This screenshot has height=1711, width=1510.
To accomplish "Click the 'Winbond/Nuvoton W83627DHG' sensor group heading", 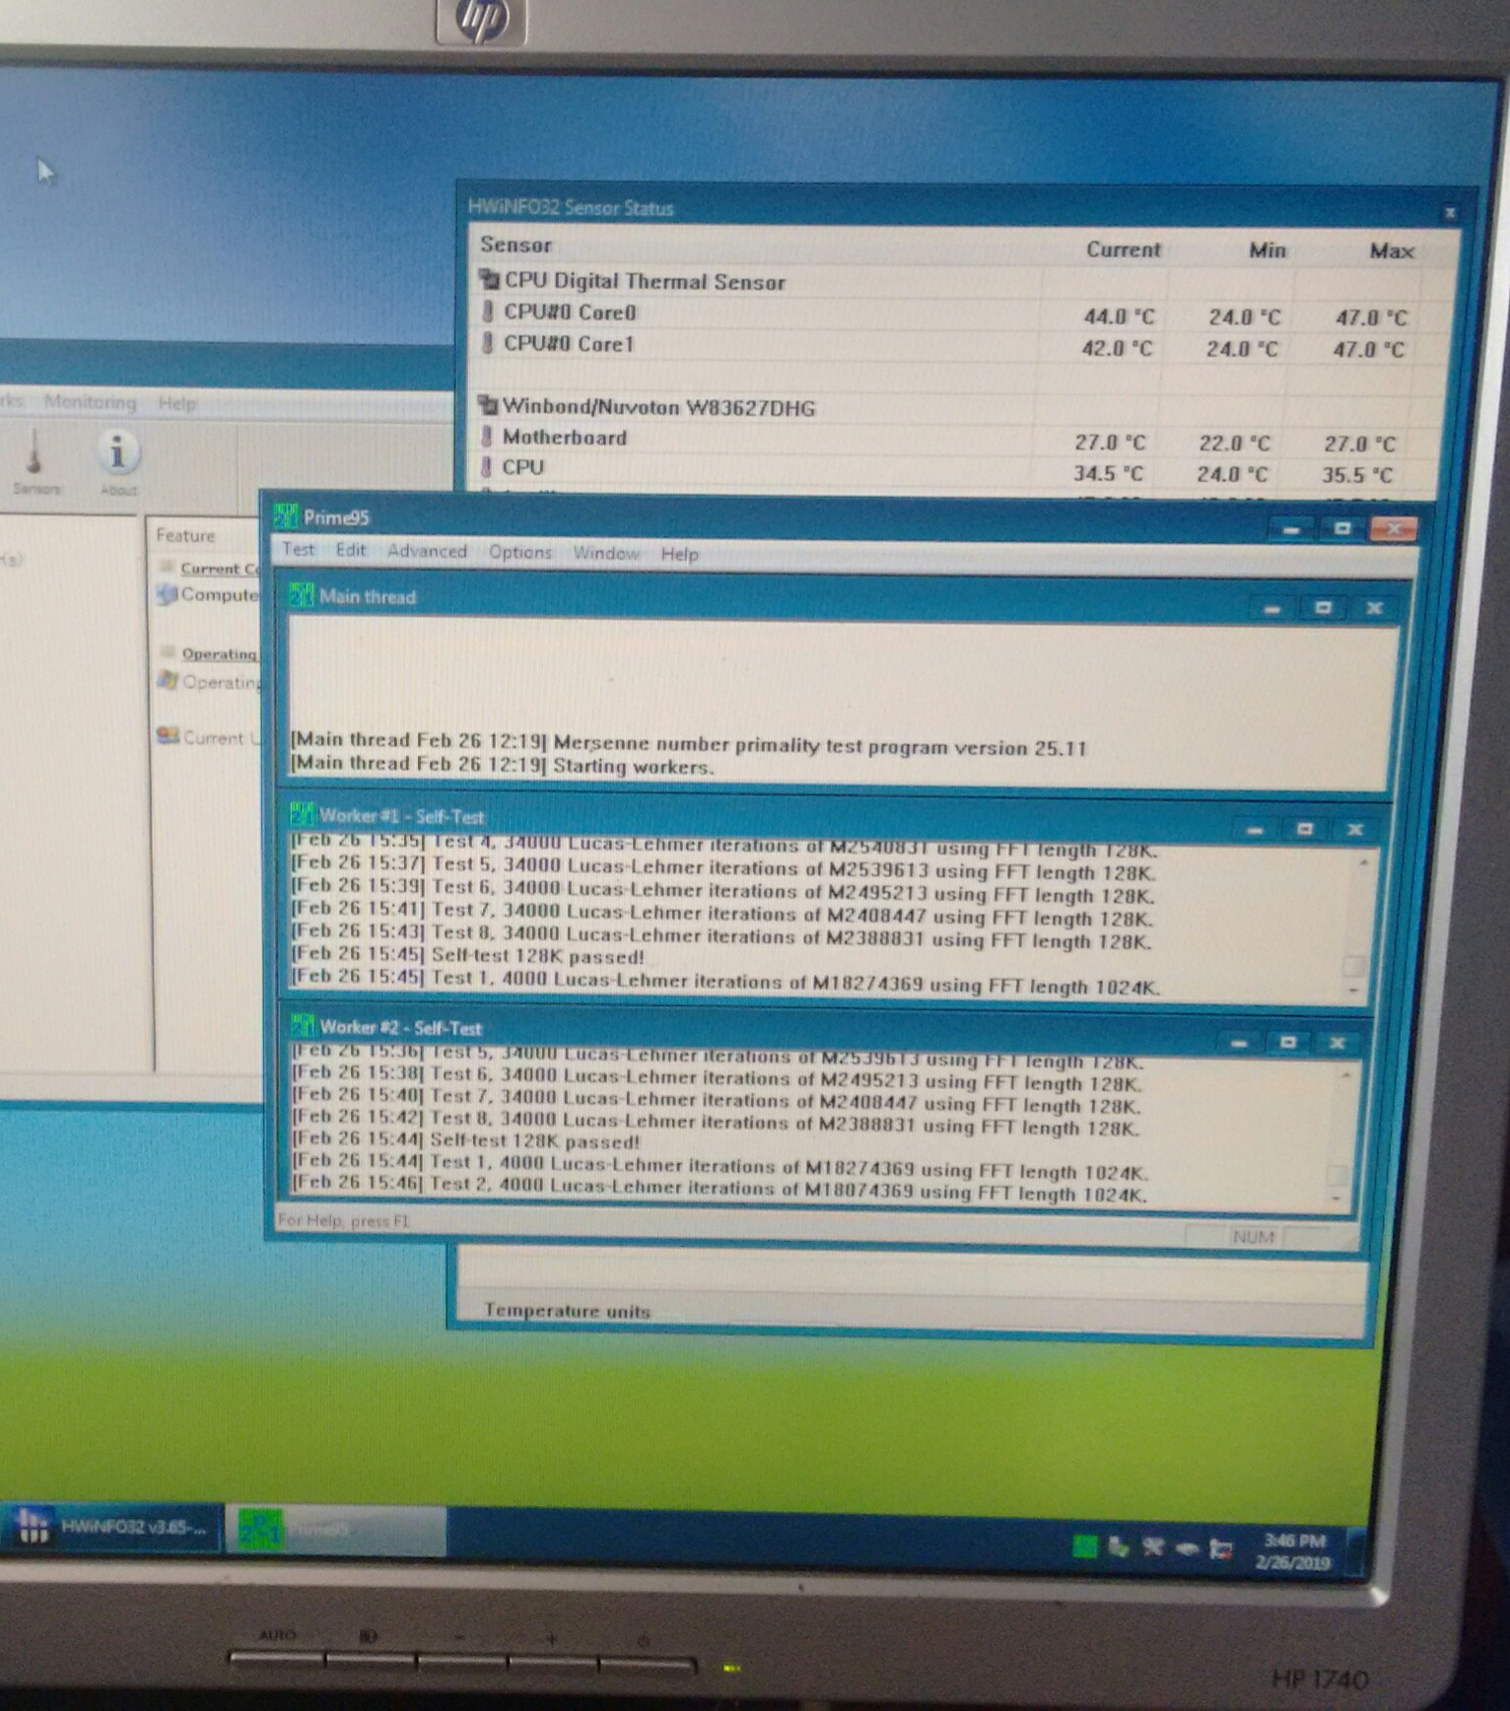I will tap(658, 406).
